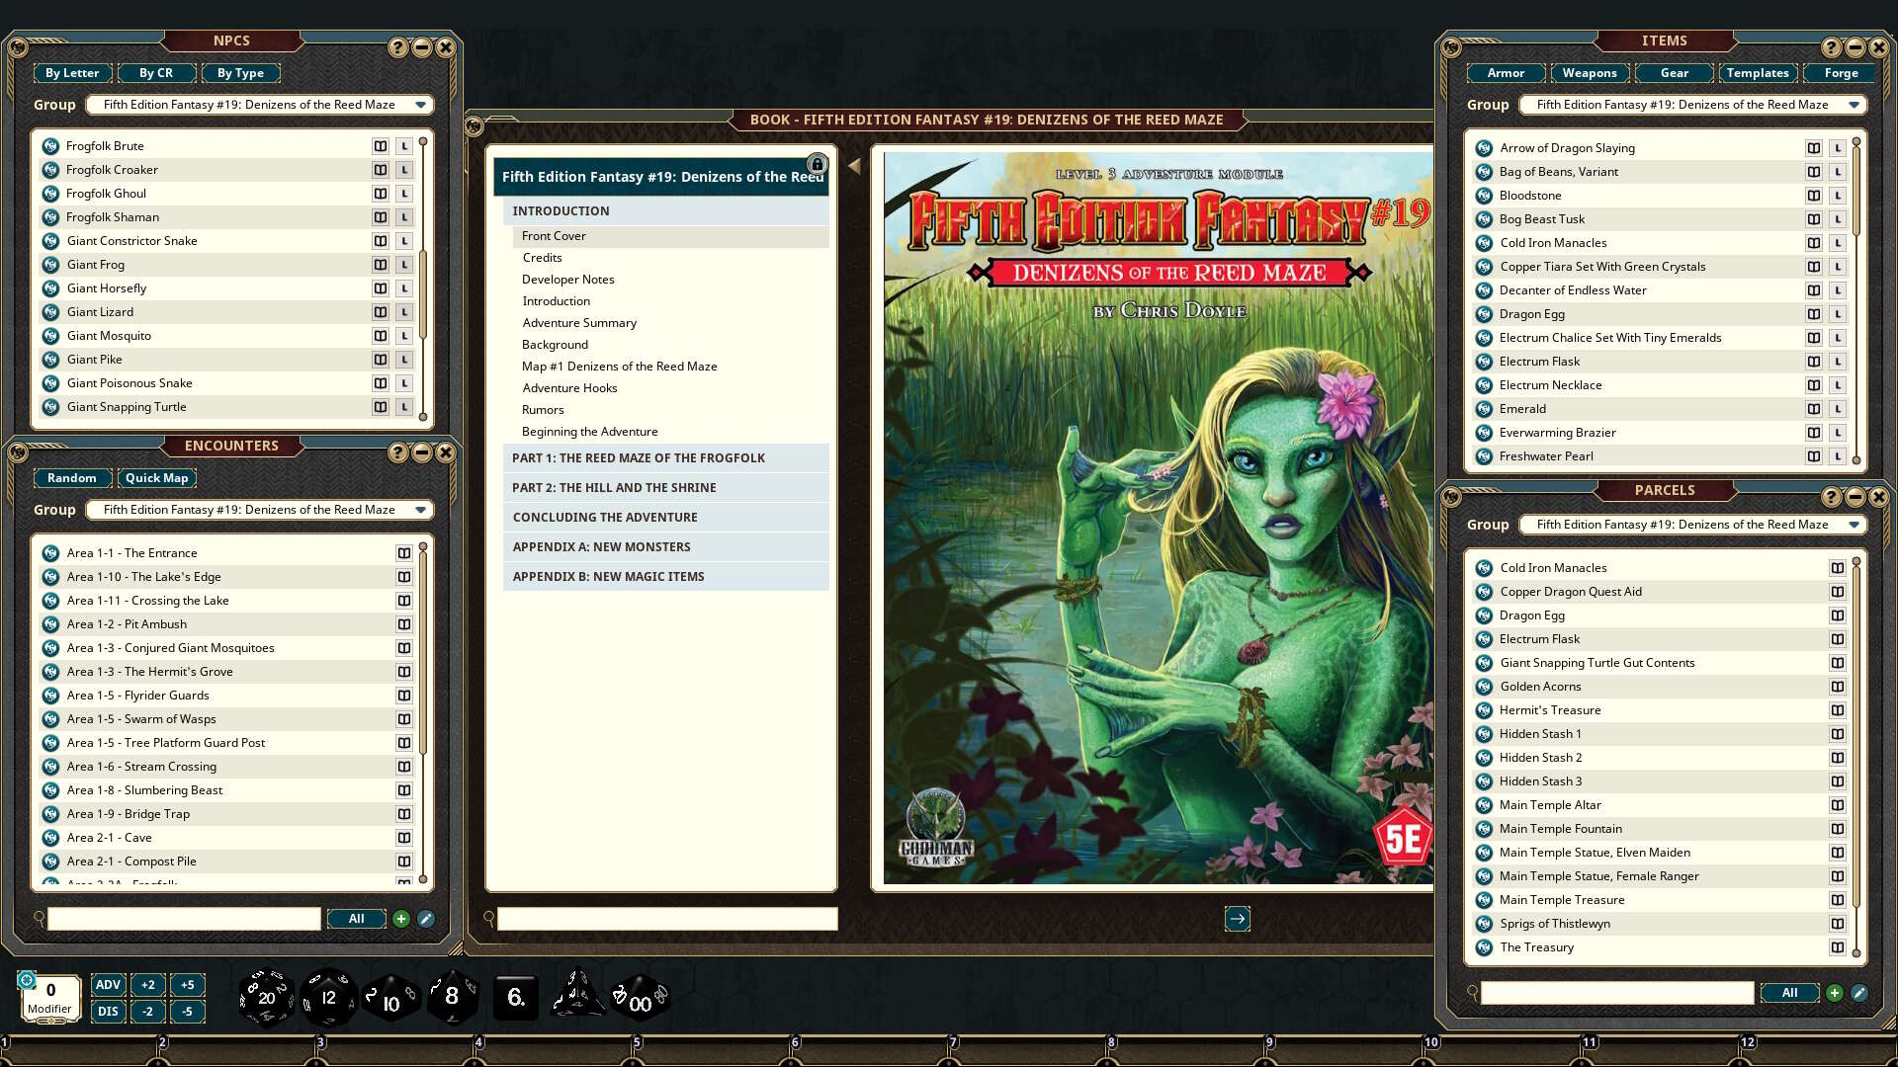1898x1067 pixels.
Task: Open the Group dropdown in the Parcels panel
Action: click(1692, 525)
